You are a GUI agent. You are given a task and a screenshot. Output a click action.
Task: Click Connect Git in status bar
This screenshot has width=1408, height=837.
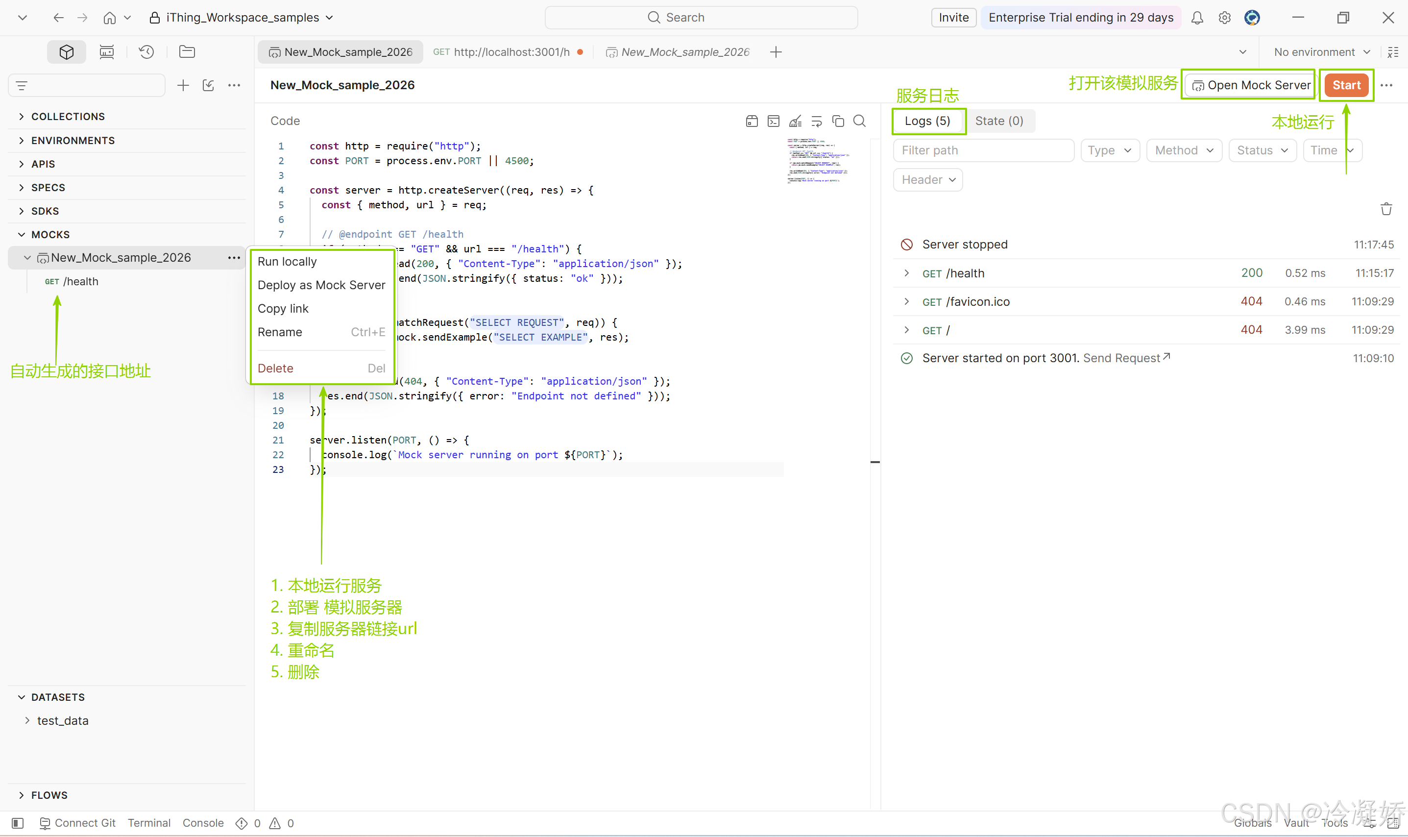point(78,823)
